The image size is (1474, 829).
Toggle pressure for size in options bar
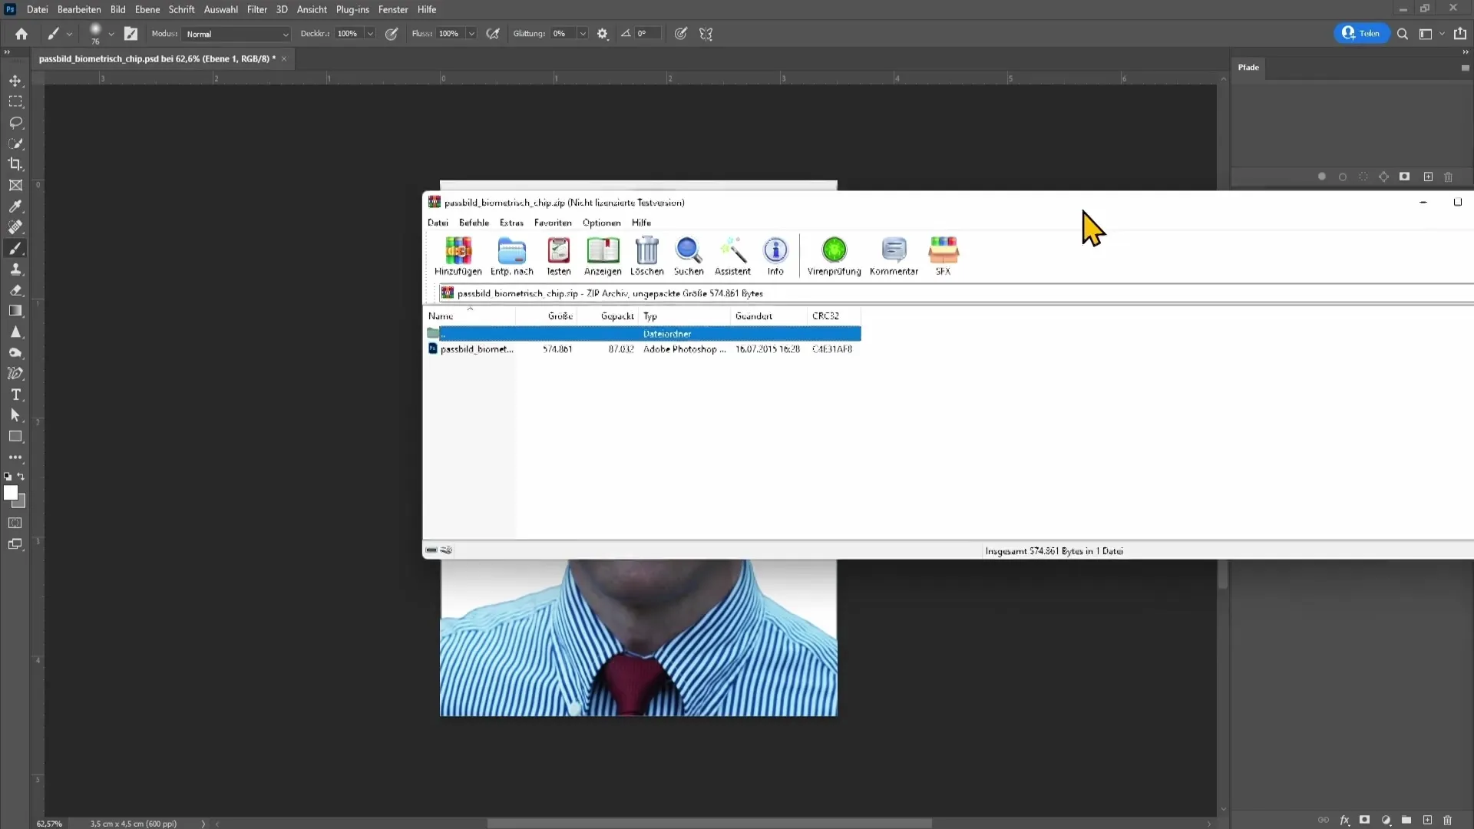point(681,34)
